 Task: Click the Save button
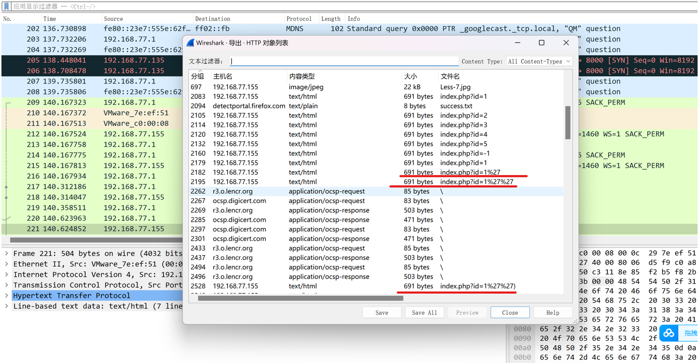[382, 312]
